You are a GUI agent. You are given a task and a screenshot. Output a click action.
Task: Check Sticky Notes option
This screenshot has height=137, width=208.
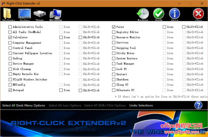pos(114,53)
